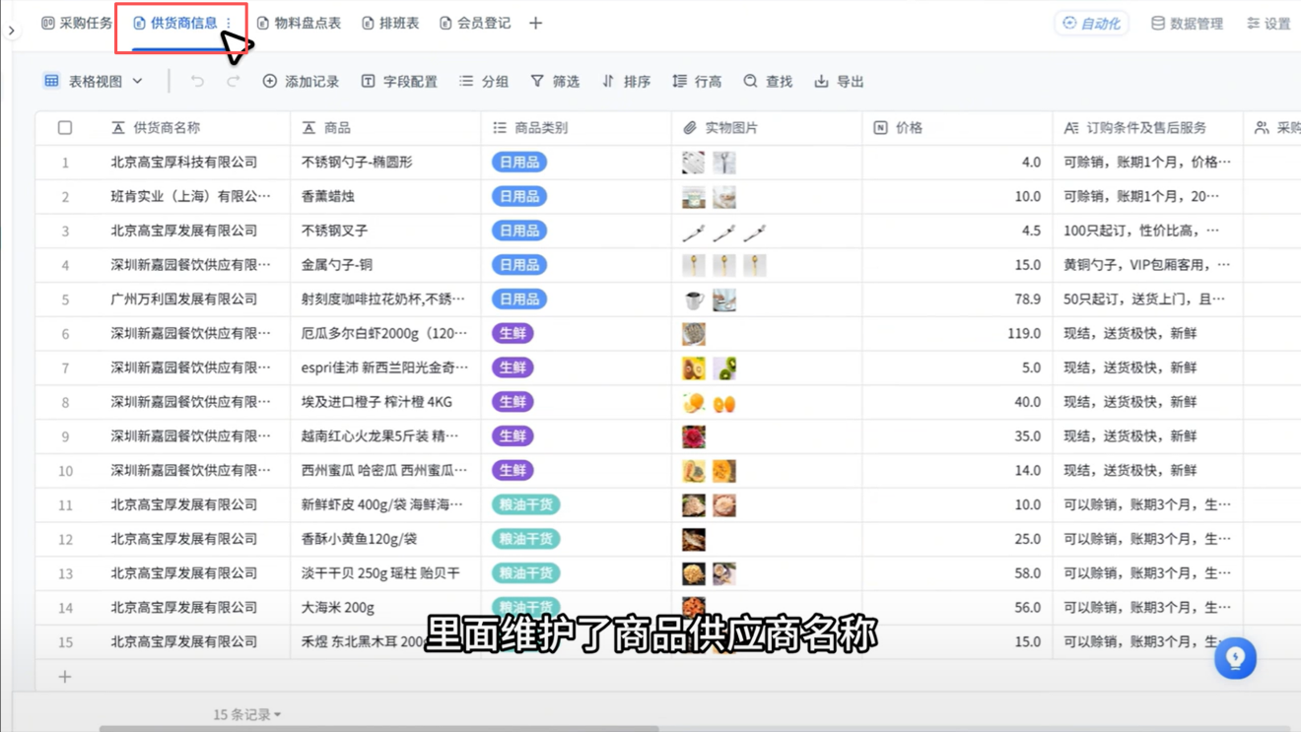Open the 筛选 filter option
The width and height of the screenshot is (1301, 732).
(x=555, y=81)
